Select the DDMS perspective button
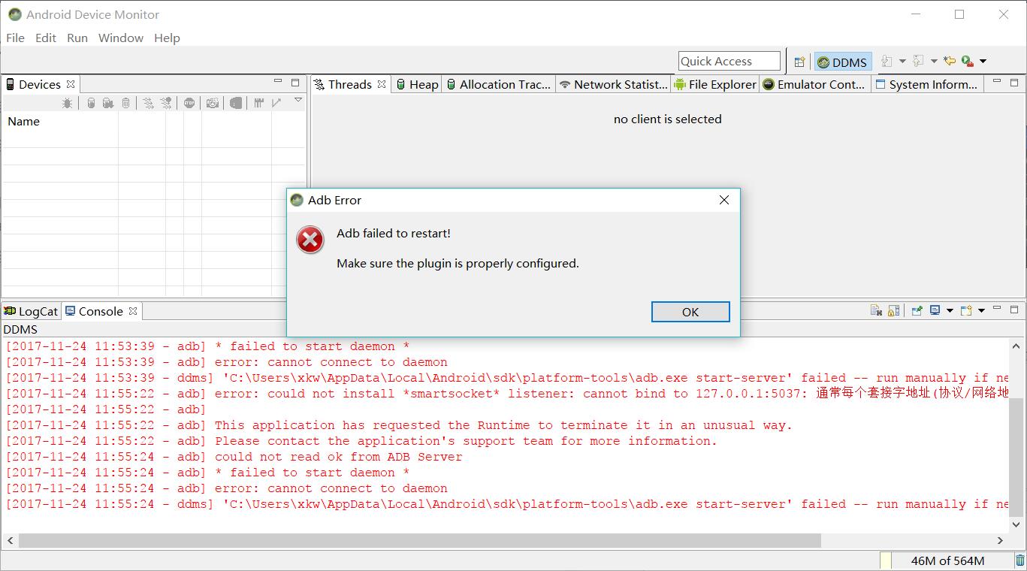This screenshot has height=571, width=1027. point(843,62)
